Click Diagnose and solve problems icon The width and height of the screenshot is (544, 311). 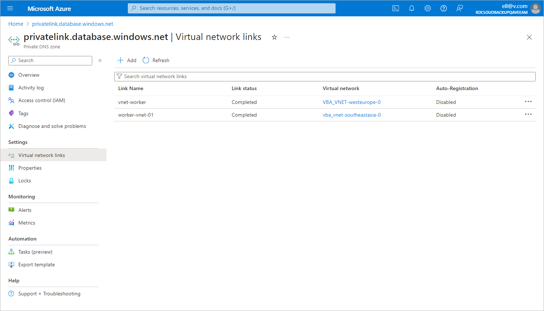coord(11,126)
